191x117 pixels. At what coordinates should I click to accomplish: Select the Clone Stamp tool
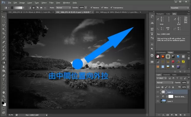4,50
